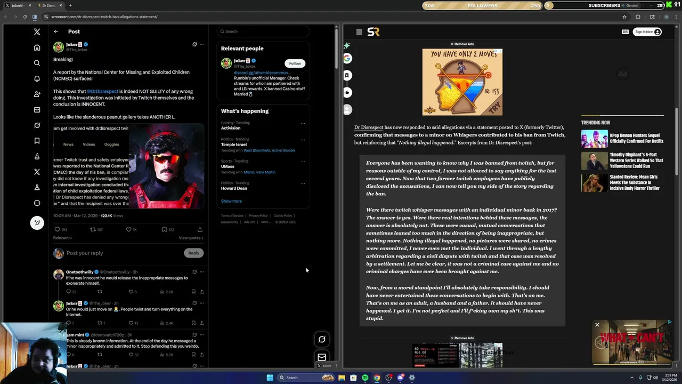Image resolution: width=682 pixels, height=384 pixels.
Task: Click the round compose post button
Action: click(37, 222)
